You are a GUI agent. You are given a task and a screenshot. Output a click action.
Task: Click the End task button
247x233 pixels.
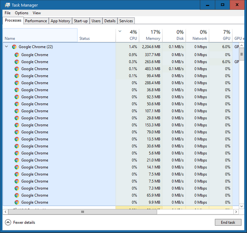pyautogui.click(x=228, y=222)
